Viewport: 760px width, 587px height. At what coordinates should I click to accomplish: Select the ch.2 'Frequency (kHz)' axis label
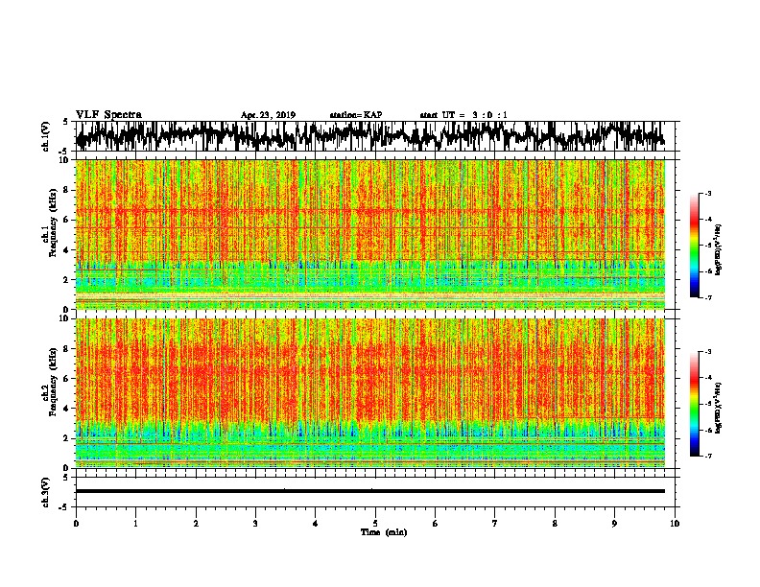tap(53, 382)
